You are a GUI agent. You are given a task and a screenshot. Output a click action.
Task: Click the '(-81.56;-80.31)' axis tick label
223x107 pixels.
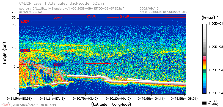[19, 99]
